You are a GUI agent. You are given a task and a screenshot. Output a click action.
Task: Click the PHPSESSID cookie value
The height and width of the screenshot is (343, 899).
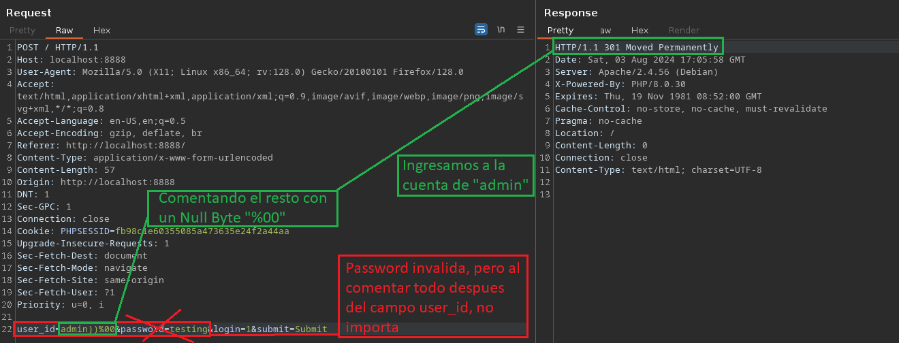(x=202, y=231)
